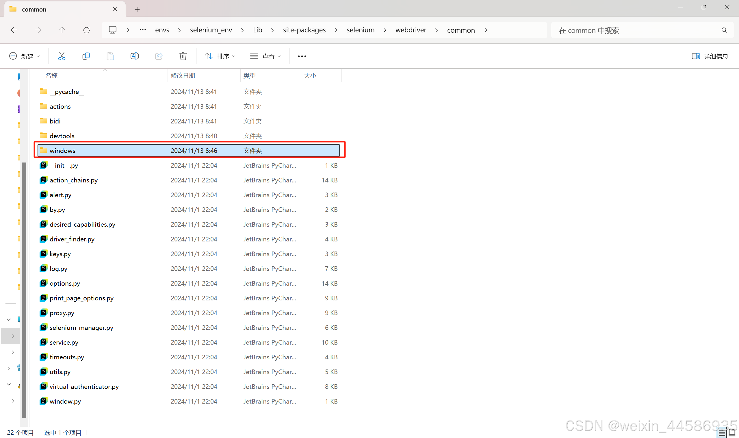Switch to large thumbnails view at bottom-right
The image size is (739, 438).
coord(732,433)
